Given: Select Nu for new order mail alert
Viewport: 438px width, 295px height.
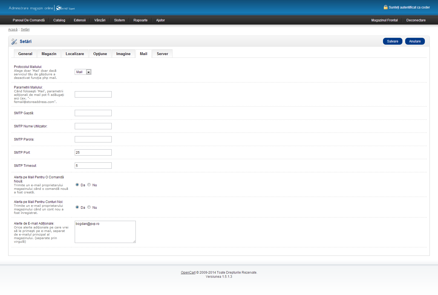Looking at the screenshot, I should pos(89,185).
